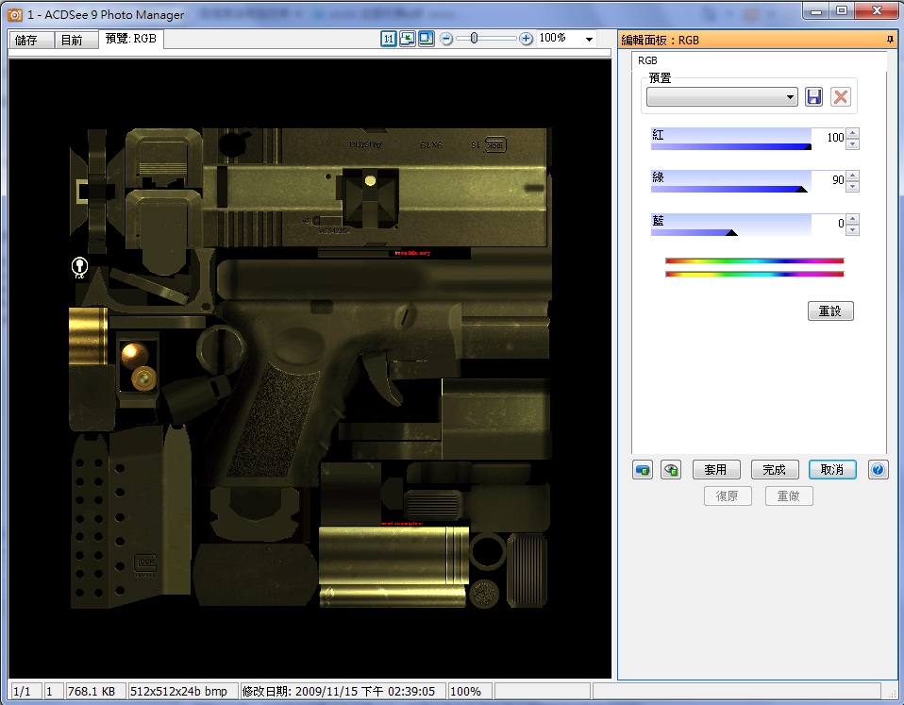This screenshot has height=705, width=904.
Task: Click the fit image icon
Action: click(408, 39)
